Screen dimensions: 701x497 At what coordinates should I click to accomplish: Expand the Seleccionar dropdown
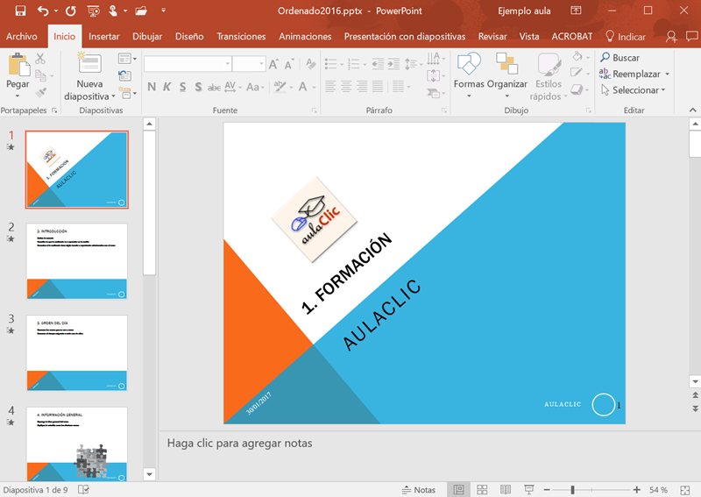663,90
